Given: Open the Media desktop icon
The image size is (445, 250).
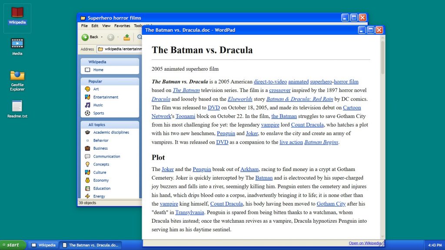Looking at the screenshot, I should tap(17, 47).
